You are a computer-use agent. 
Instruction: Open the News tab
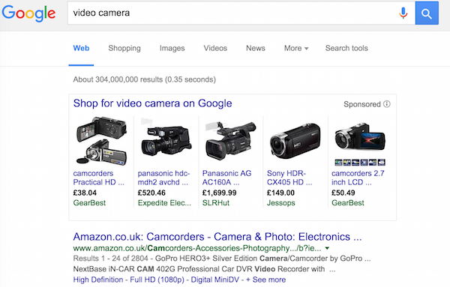[x=256, y=48]
